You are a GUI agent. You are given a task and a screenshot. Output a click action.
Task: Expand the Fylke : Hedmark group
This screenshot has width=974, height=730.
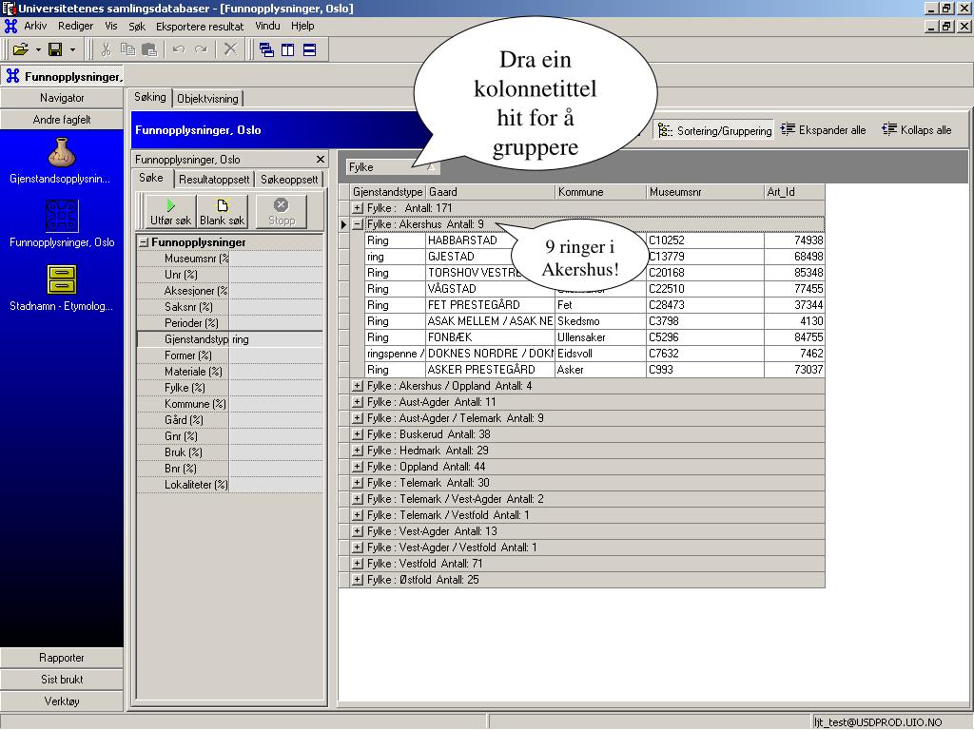click(358, 450)
